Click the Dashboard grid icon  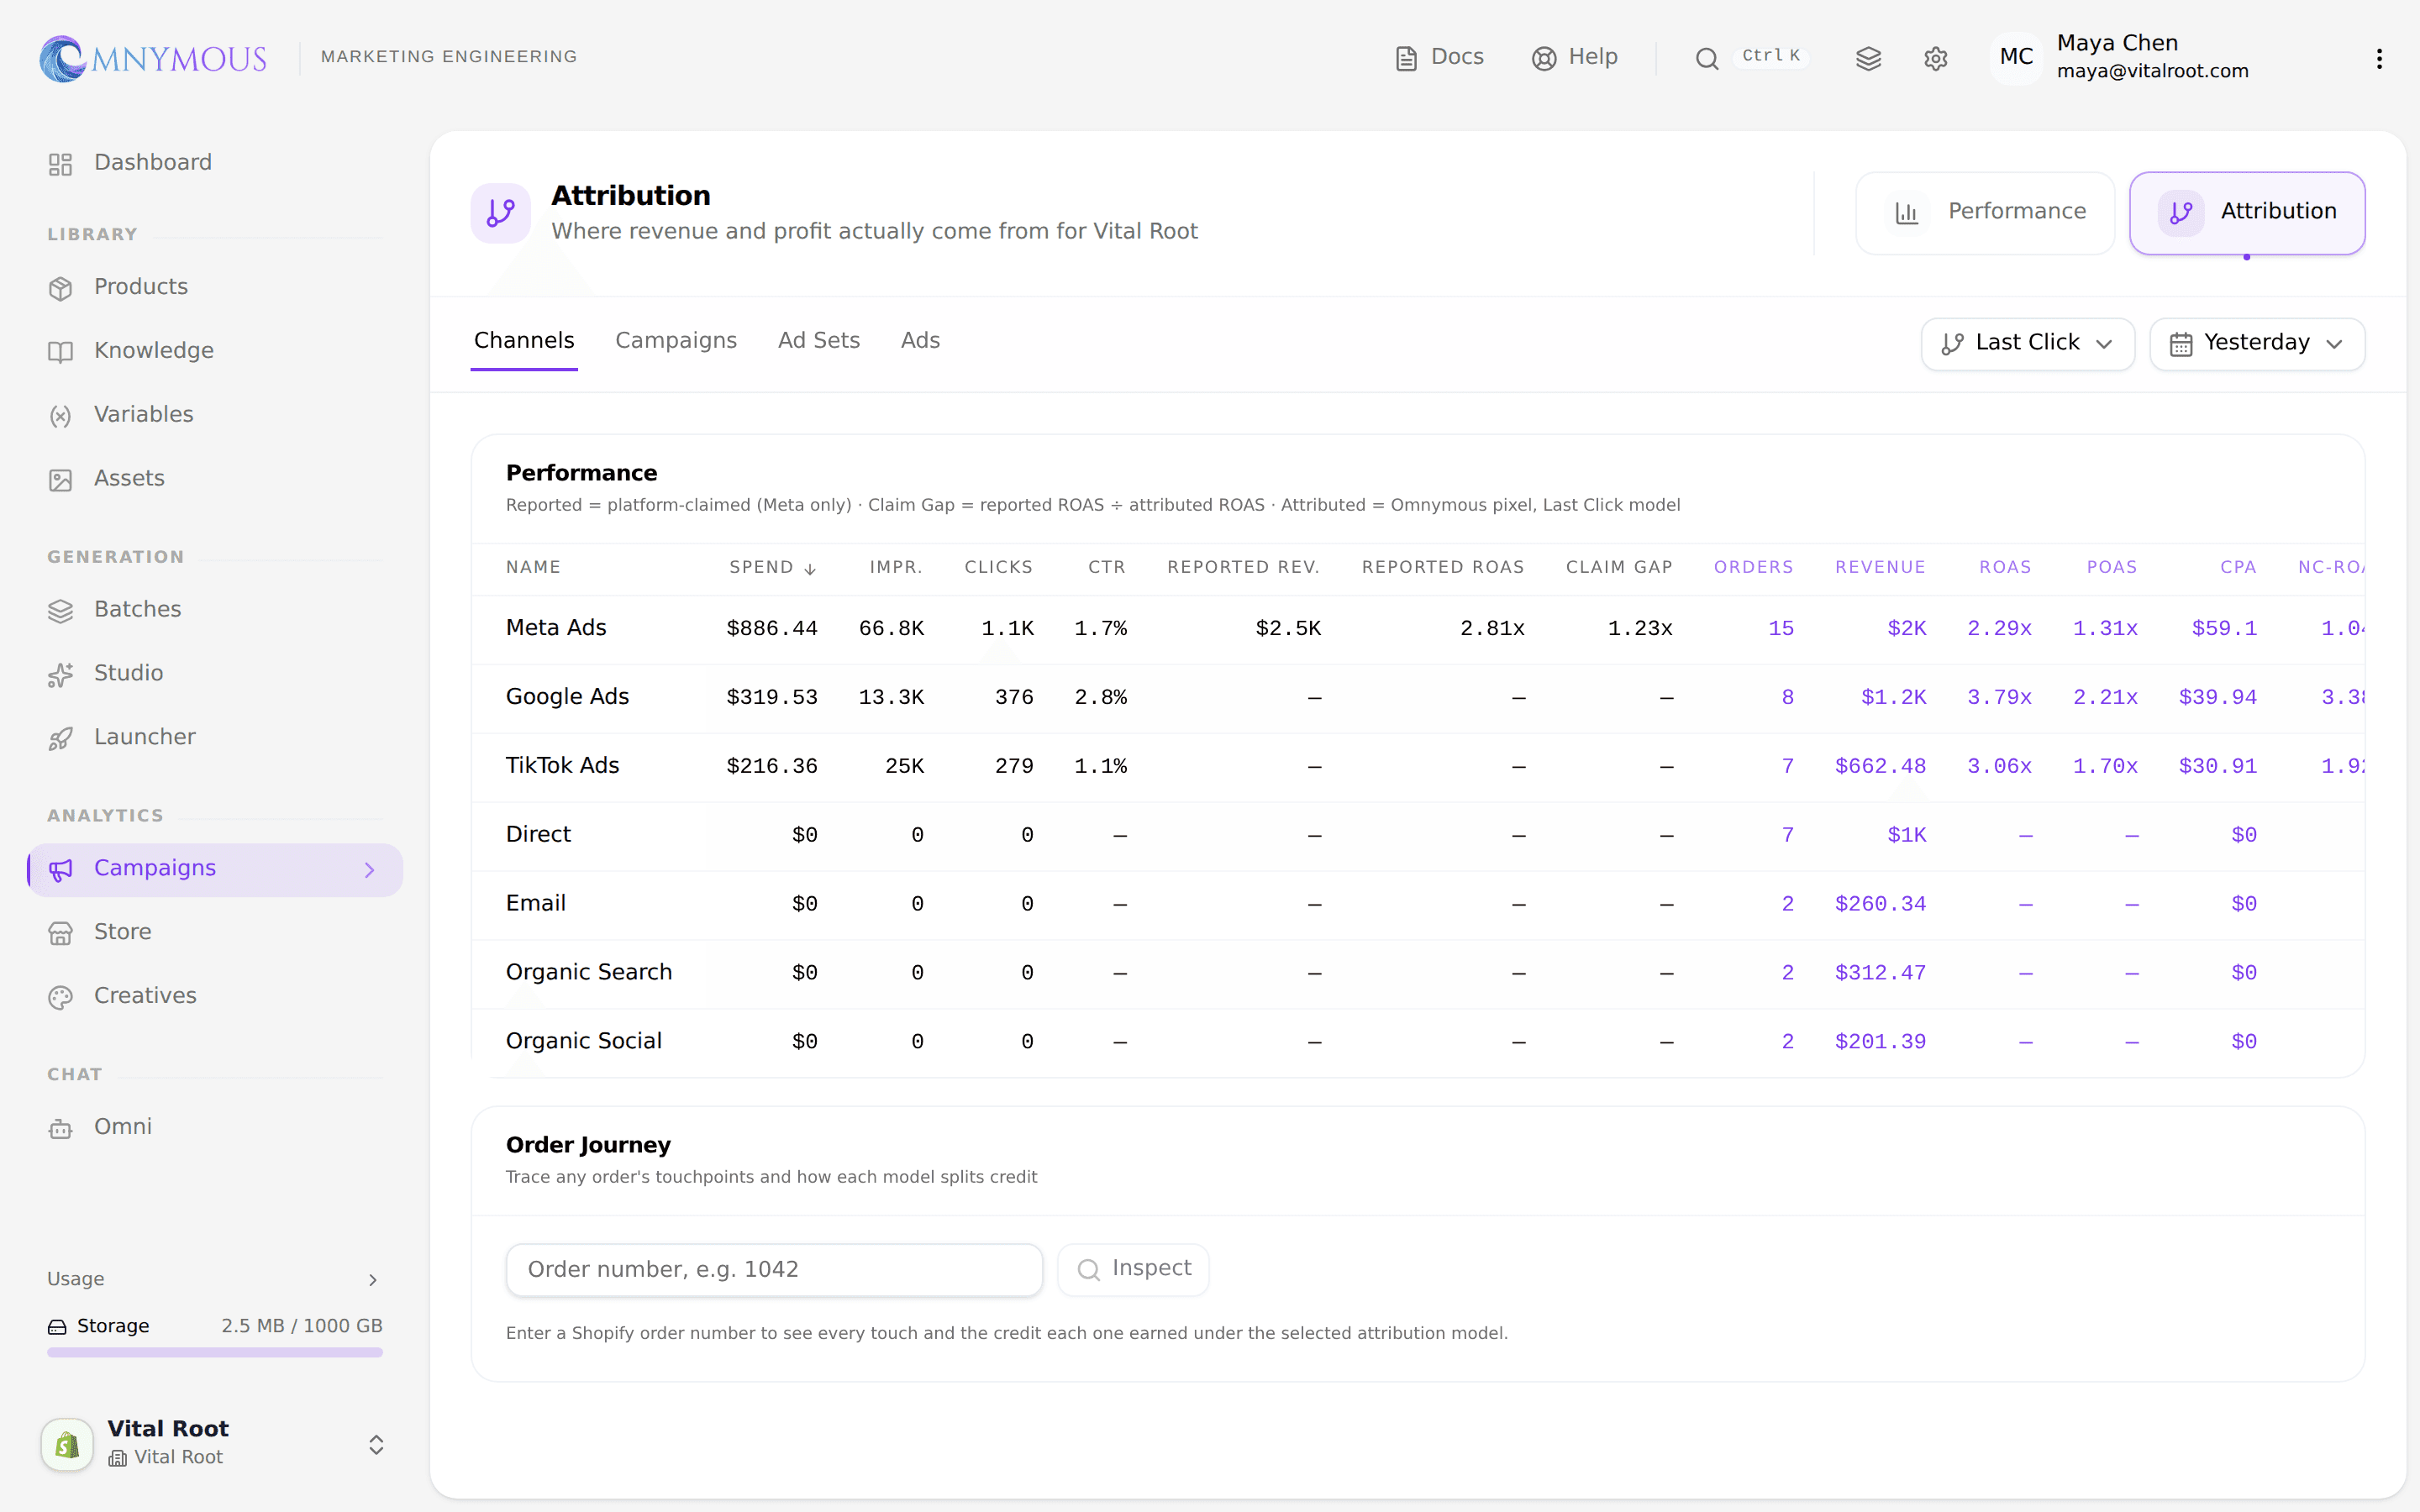(61, 164)
